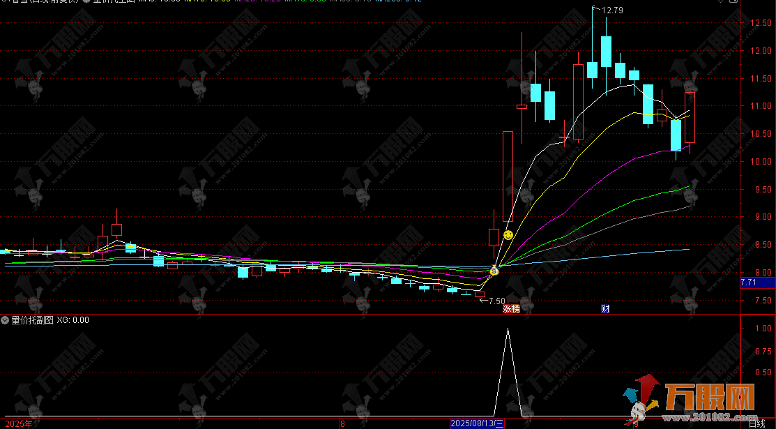Click the 2025年 year label on timeline

coord(19,424)
